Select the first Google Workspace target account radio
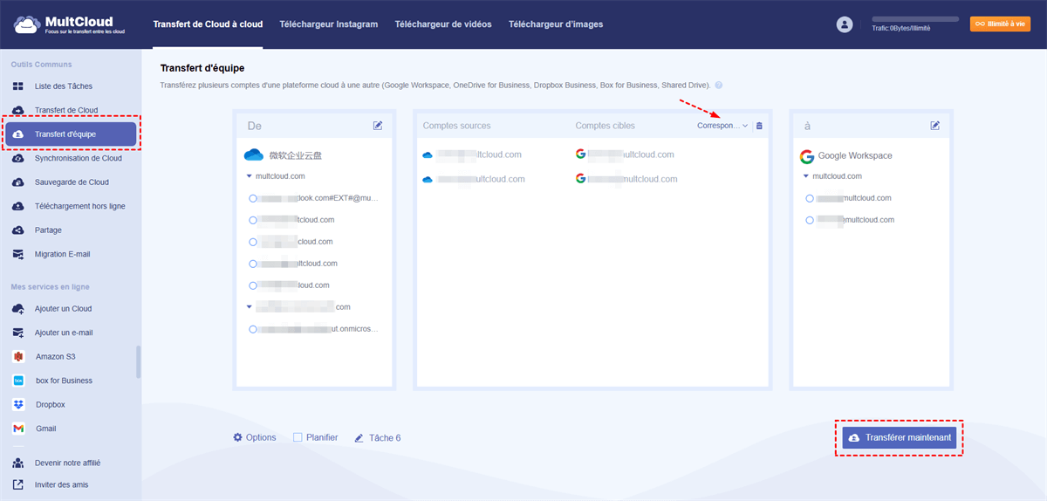 (x=810, y=198)
